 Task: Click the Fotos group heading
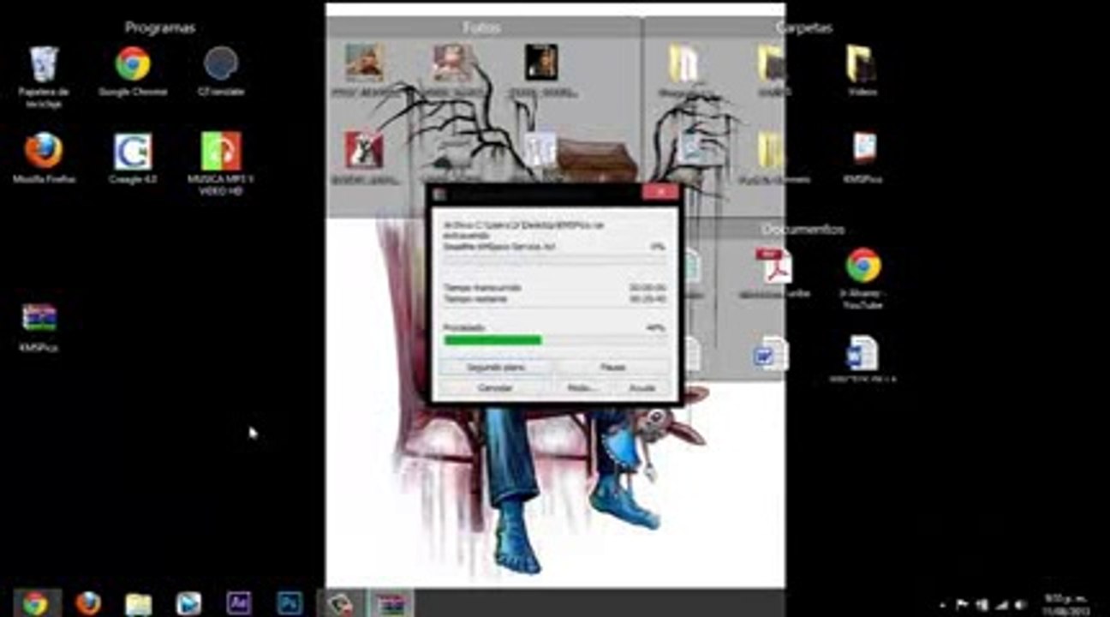(481, 27)
